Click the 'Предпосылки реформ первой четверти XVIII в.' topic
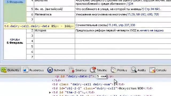Image resolution: width=171 pixels, height=96 pixels. (107, 30)
